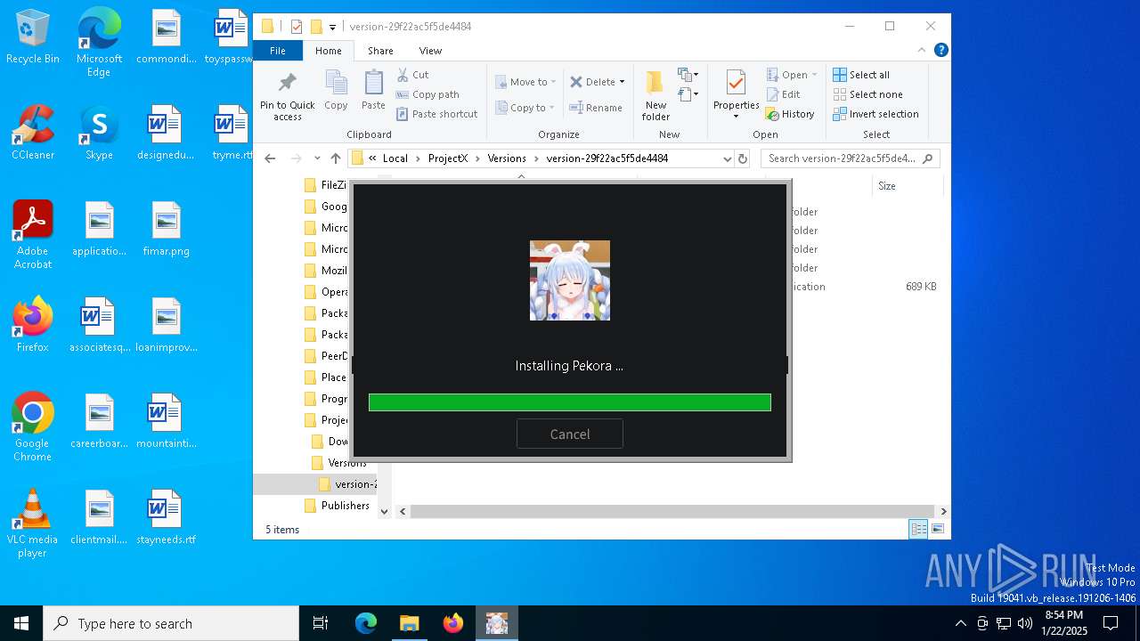1140x641 pixels.
Task: Open Adobe Acrobat desktop shortcut
Action: click(33, 235)
